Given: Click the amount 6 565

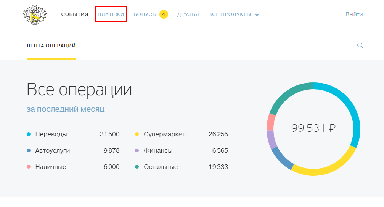Looking at the screenshot, I should pyautogui.click(x=220, y=150).
